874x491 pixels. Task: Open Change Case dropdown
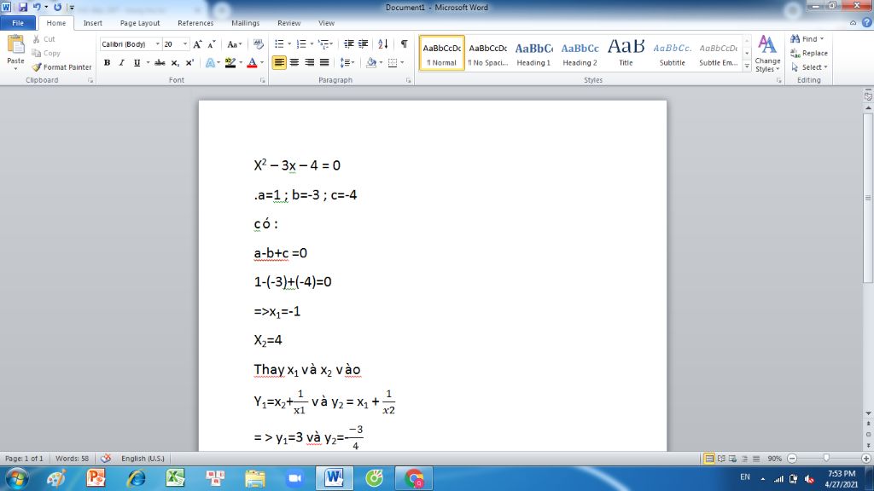pos(234,44)
